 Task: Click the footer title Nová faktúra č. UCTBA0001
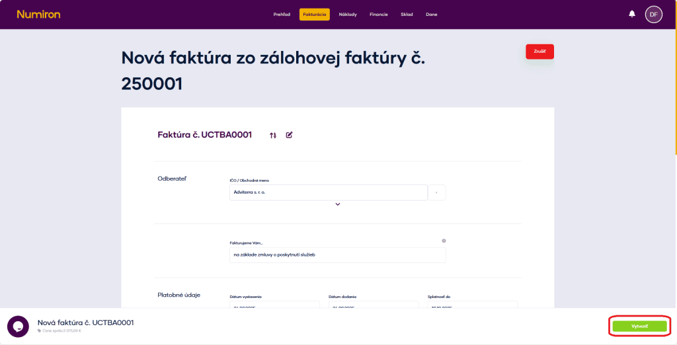[85, 323]
